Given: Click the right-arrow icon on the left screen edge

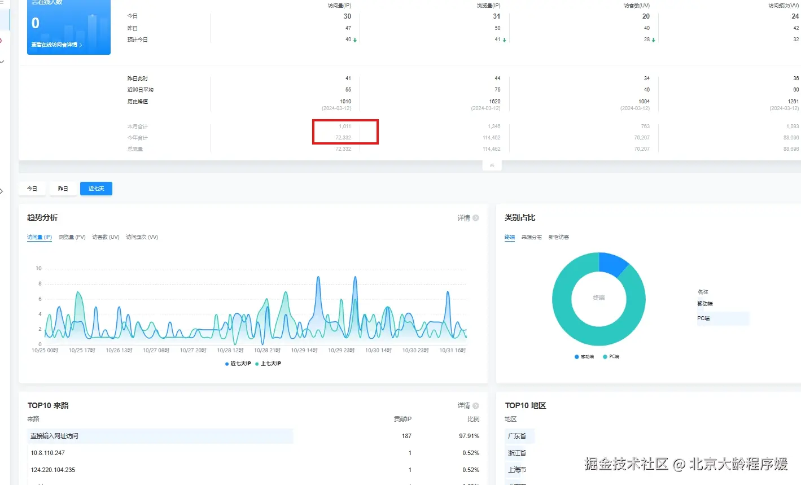Looking at the screenshot, I should [2, 190].
